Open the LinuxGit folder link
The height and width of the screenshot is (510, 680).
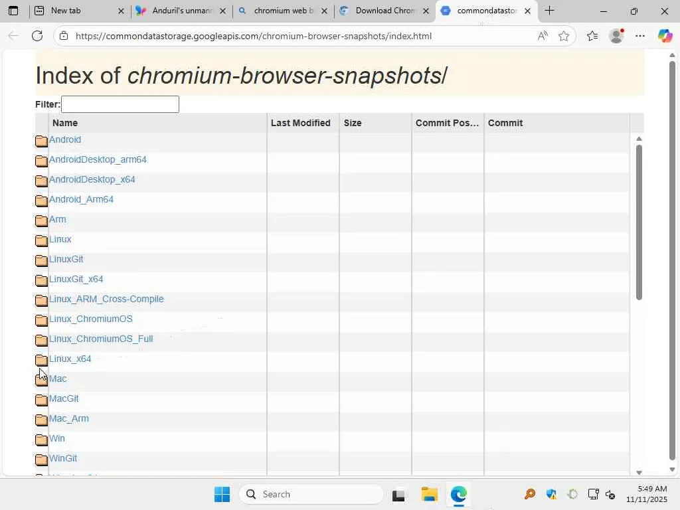(66, 260)
